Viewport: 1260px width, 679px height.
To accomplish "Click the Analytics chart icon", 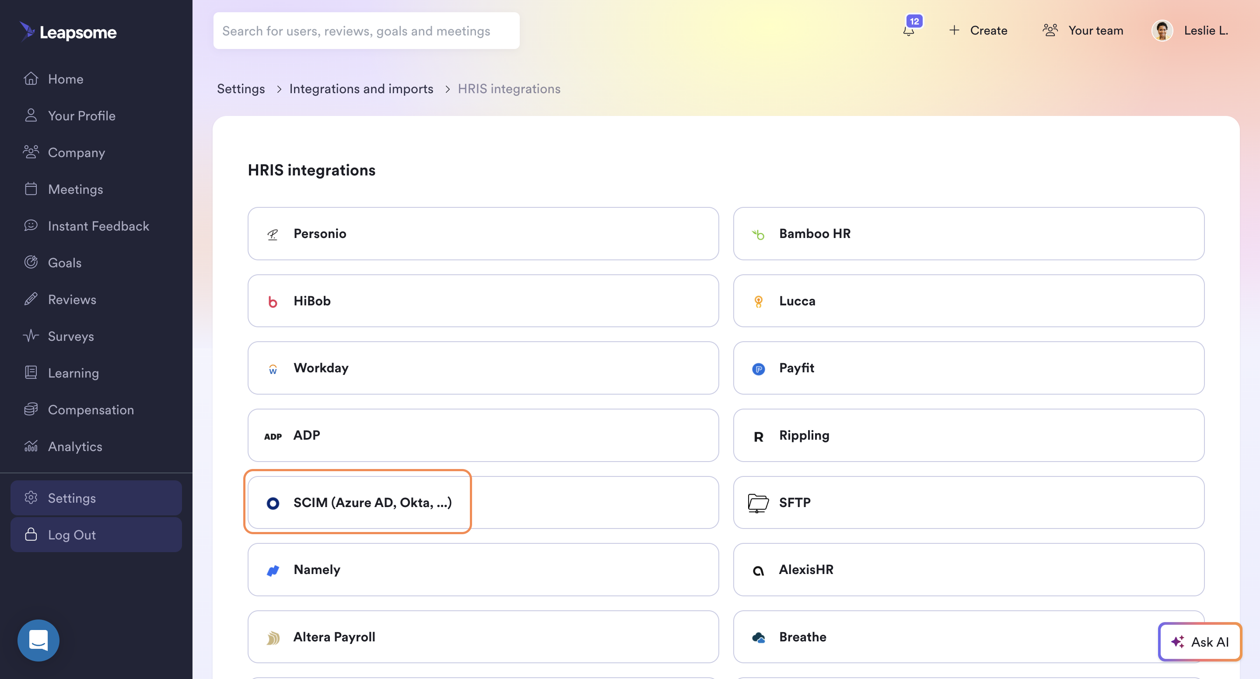I will [31, 446].
